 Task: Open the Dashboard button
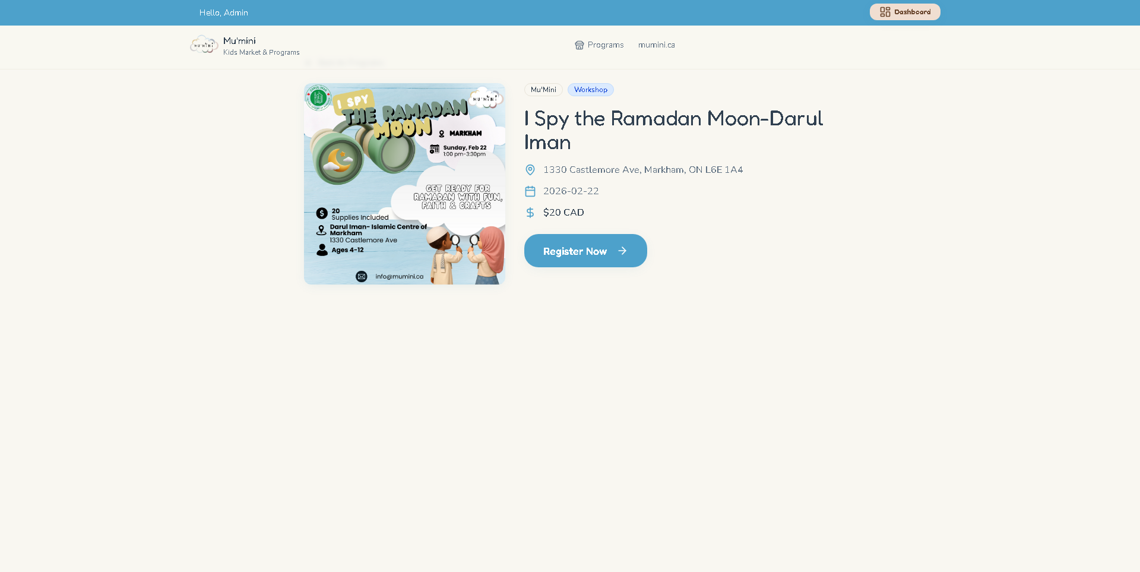[905, 12]
